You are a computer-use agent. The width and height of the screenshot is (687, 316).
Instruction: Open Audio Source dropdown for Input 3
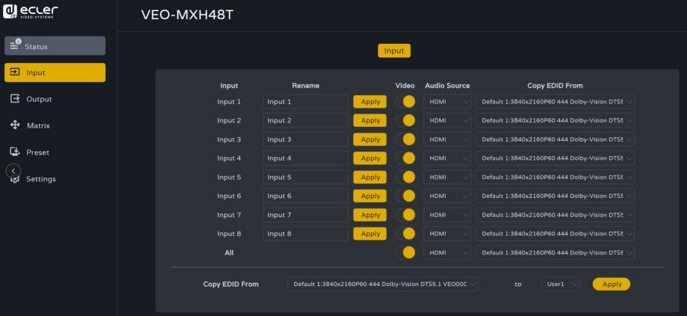[x=447, y=139]
